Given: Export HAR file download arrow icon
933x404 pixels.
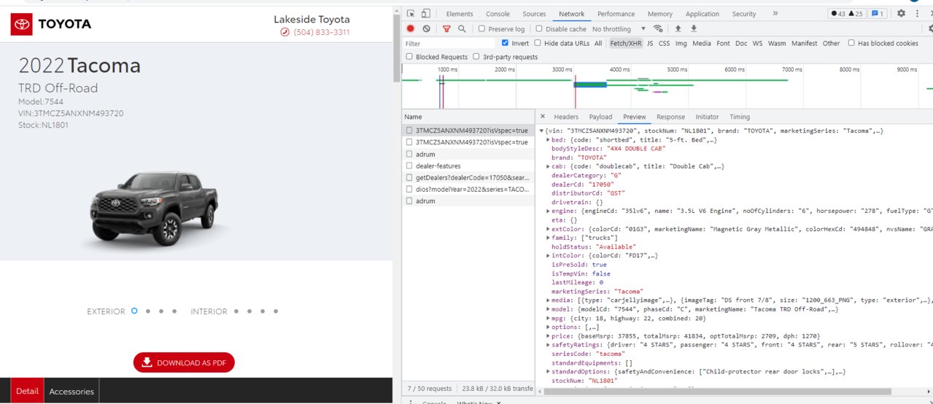Looking at the screenshot, I should 694,29.
